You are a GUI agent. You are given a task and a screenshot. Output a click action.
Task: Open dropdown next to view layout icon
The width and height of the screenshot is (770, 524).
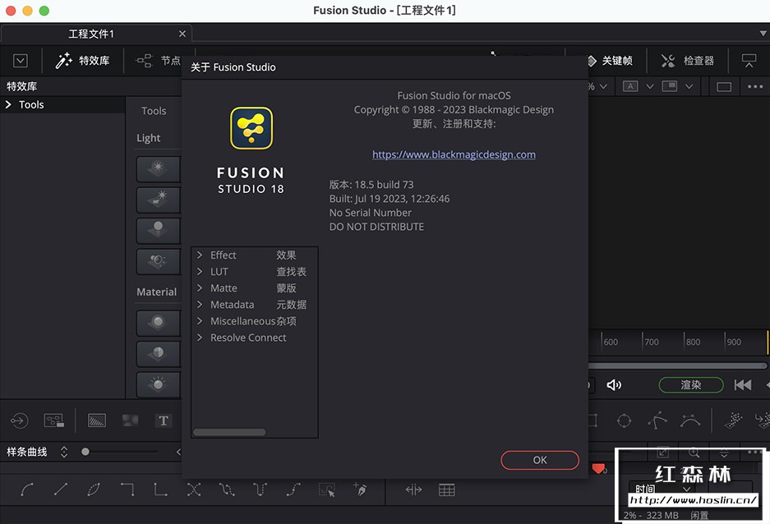[689, 86]
